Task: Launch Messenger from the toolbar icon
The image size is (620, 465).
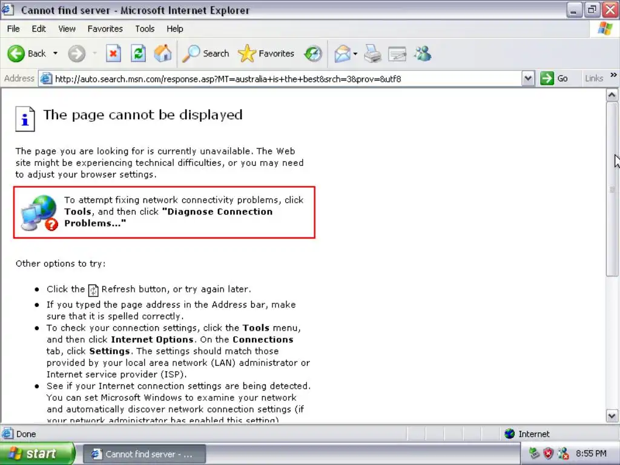Action: click(x=423, y=53)
